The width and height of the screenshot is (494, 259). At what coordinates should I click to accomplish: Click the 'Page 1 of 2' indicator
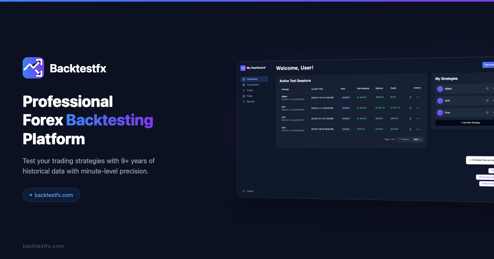pyautogui.click(x=389, y=139)
